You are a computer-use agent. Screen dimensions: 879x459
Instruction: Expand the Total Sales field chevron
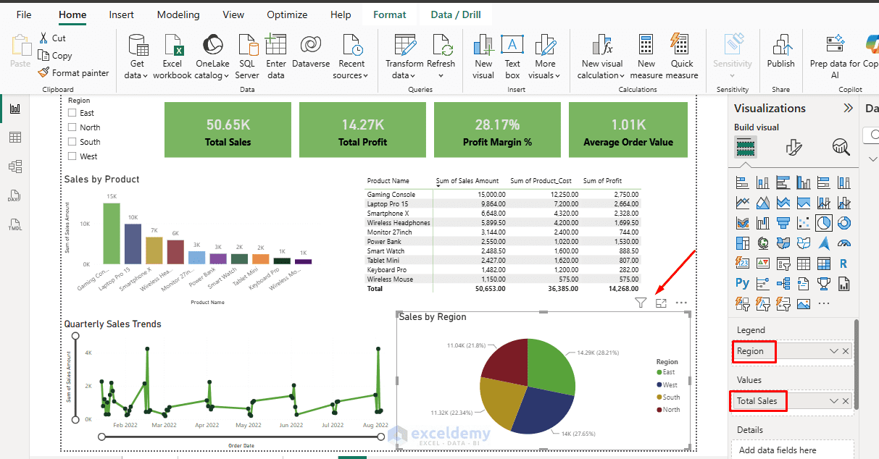pyautogui.click(x=834, y=401)
